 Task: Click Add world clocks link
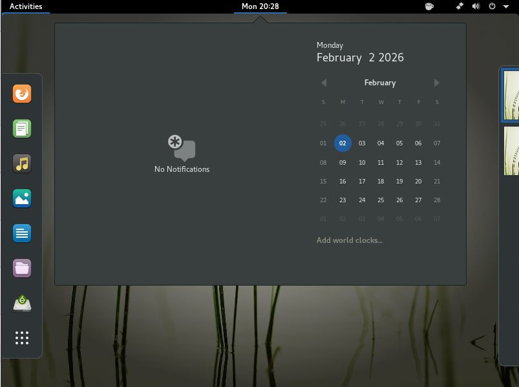(x=349, y=240)
